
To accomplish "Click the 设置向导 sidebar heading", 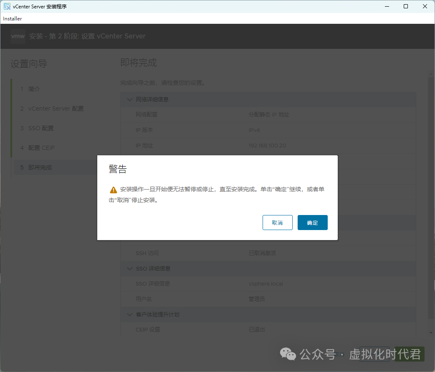I will (x=29, y=64).
